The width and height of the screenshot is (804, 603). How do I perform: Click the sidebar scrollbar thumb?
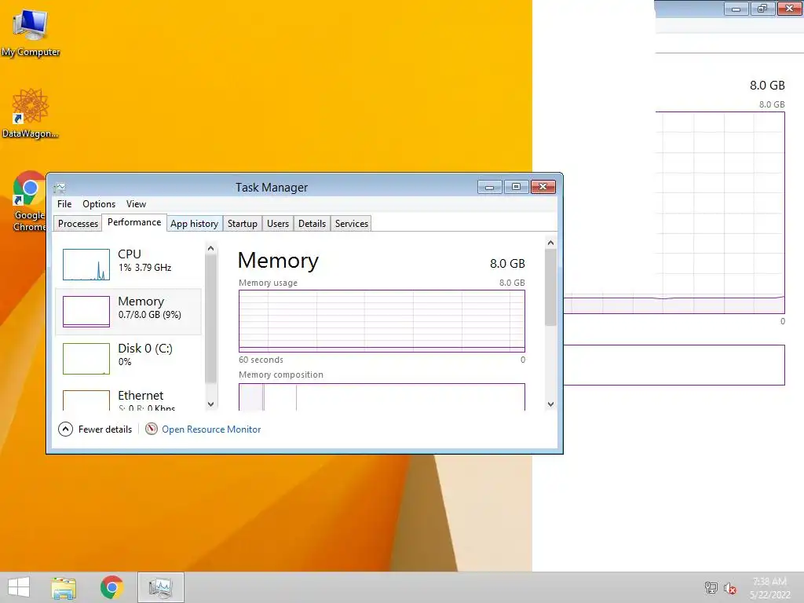click(210, 319)
